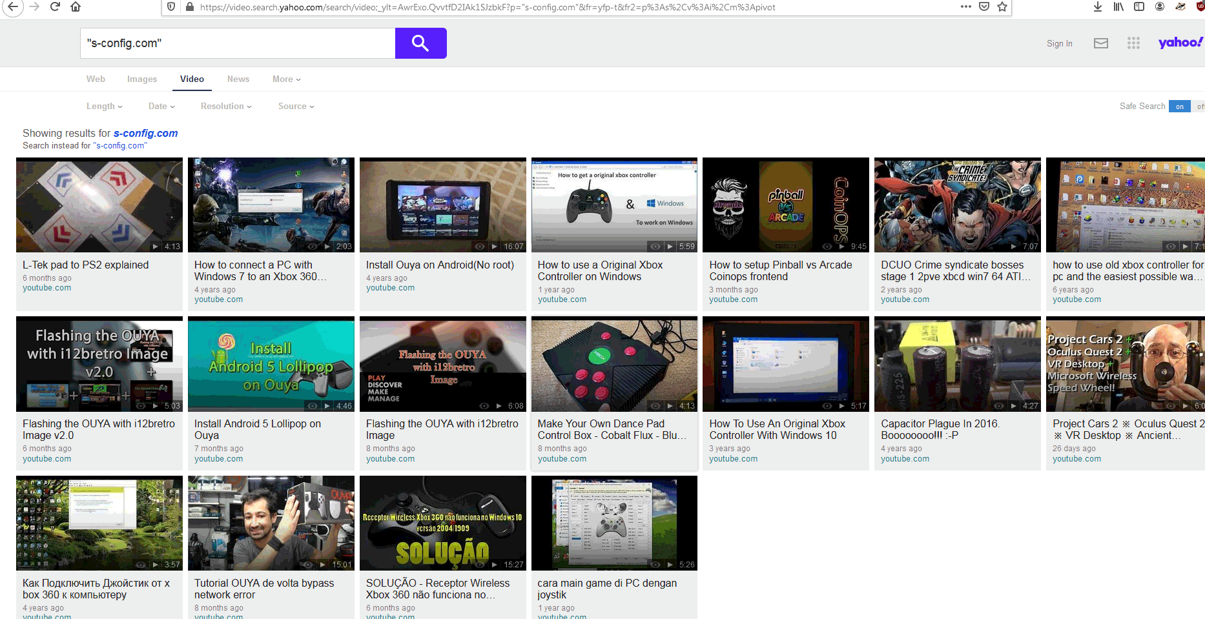The image size is (1205, 619).
Task: Open the Resolution filter dropdown
Action: point(226,106)
